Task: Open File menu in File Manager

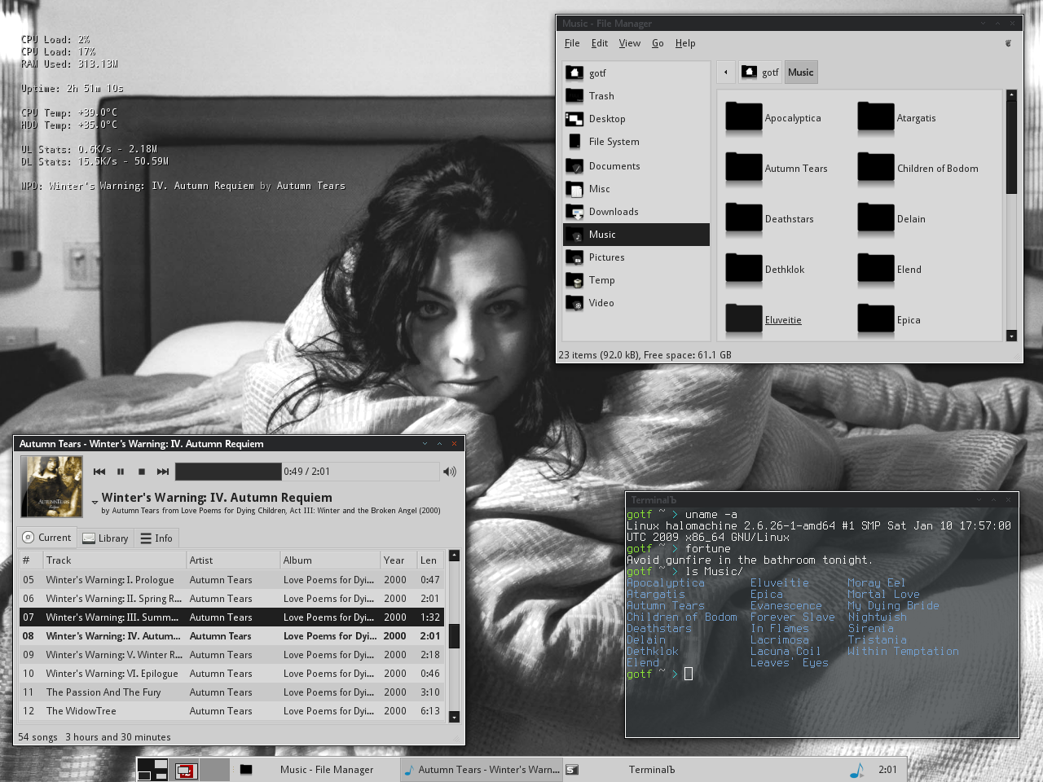Action: 572,43
